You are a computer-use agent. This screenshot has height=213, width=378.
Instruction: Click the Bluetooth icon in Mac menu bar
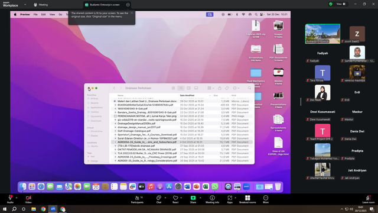(237, 14)
